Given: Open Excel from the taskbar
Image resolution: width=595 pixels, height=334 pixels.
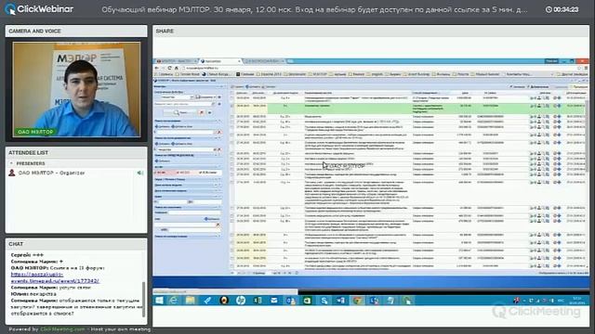Looking at the screenshot, I should 258,301.
